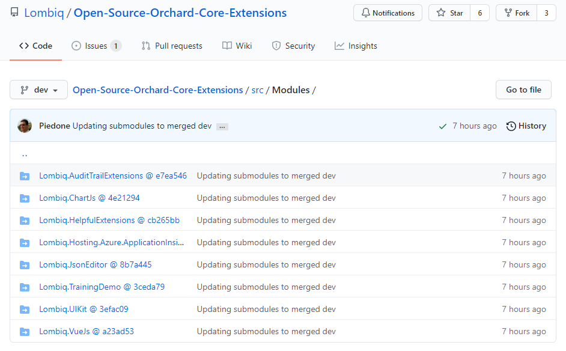Image resolution: width=566 pixels, height=351 pixels.
Task: Open commit message in Lombiq.JsonEditor row
Action: (x=266, y=264)
